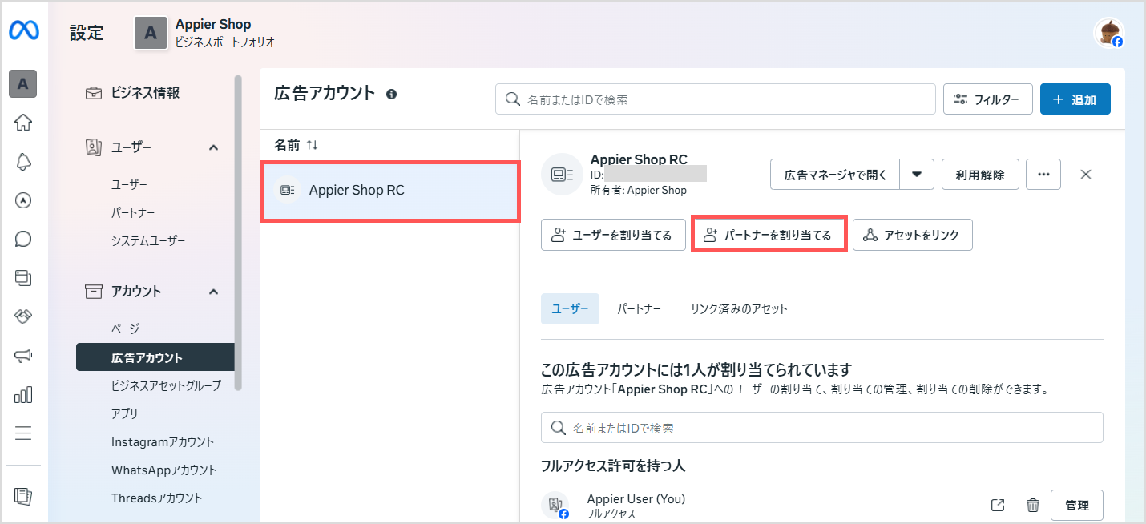Select the gray A business avatar in rail
This screenshot has width=1146, height=524.
[23, 83]
